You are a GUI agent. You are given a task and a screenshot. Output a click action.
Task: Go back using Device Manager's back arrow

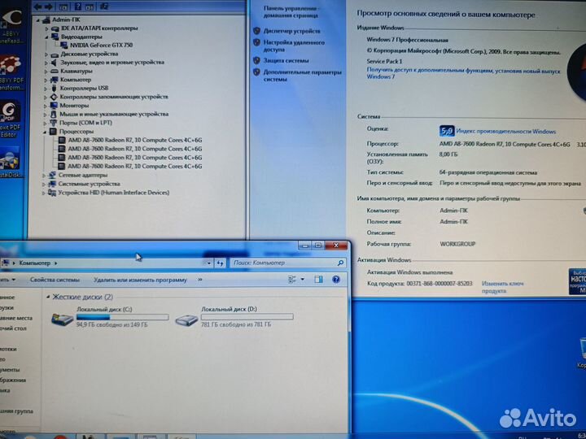37,7
